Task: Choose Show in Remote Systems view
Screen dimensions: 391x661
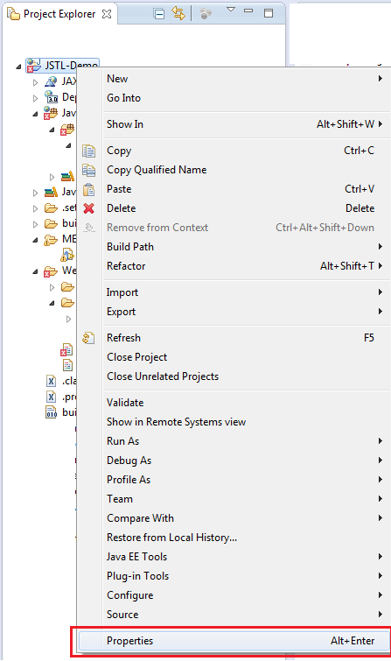Action: pyautogui.click(x=234, y=422)
